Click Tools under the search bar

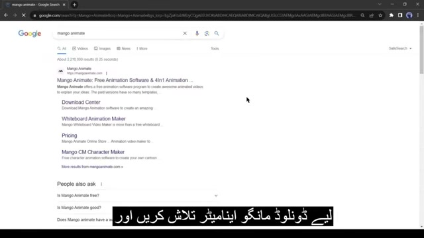coord(215,48)
